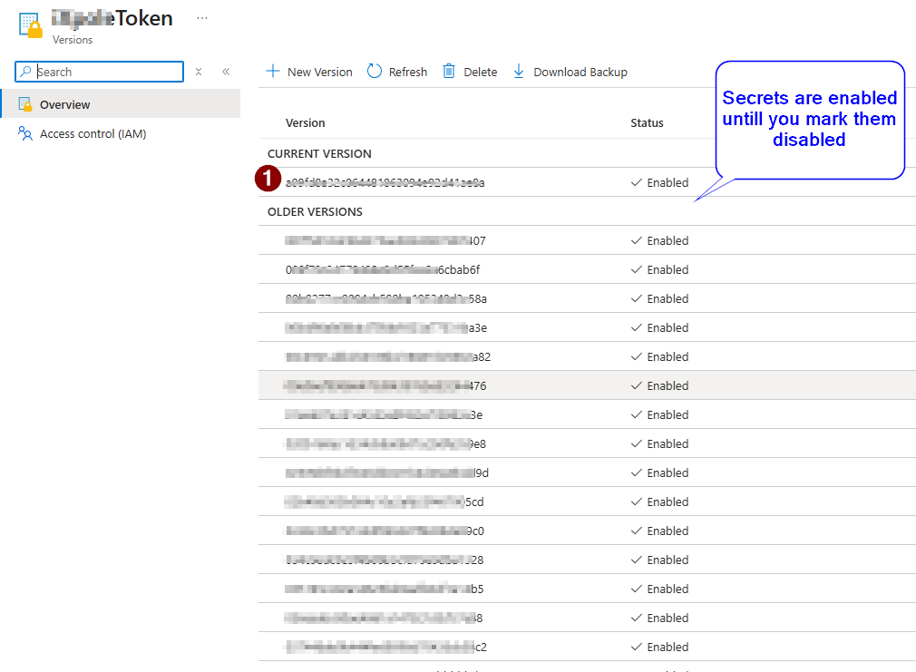Image resolution: width=916 pixels, height=672 pixels.
Task: Expand sidebar options with up-down arrows
Action: [199, 72]
